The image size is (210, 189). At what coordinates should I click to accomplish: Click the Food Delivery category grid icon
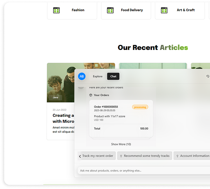[110, 10]
